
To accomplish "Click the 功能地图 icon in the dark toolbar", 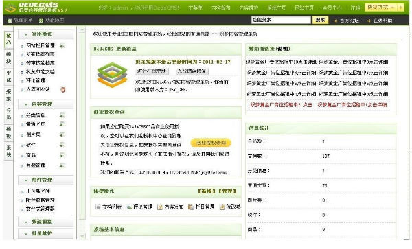I will coord(41,20).
